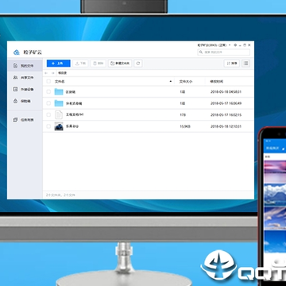286x286 pixels.
Task: Open the car image thumbnail in file list
Action: pos(59,126)
